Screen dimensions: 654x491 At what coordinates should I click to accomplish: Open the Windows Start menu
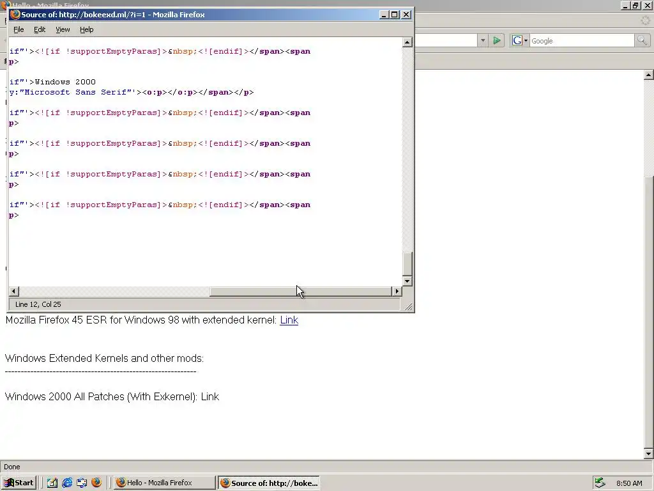(x=19, y=483)
